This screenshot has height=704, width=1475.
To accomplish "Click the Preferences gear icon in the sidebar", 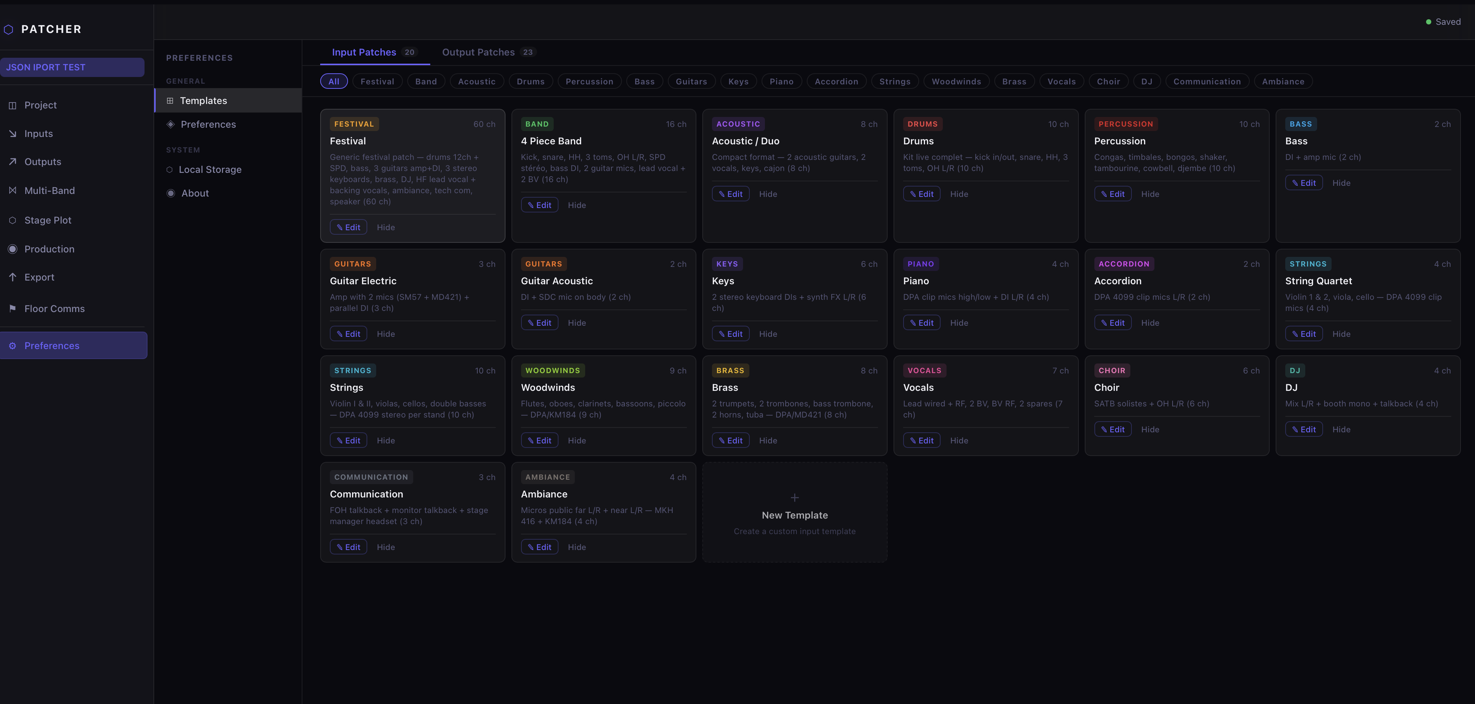I will pyautogui.click(x=13, y=345).
